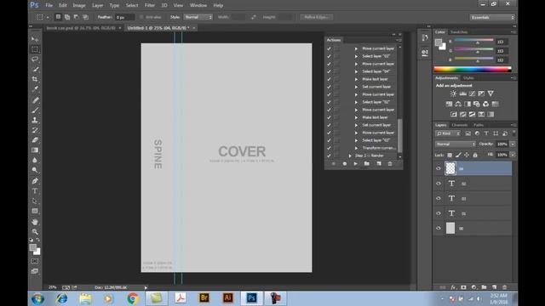
Task: Delete action with Actions trash icon
Action: [x=390, y=164]
